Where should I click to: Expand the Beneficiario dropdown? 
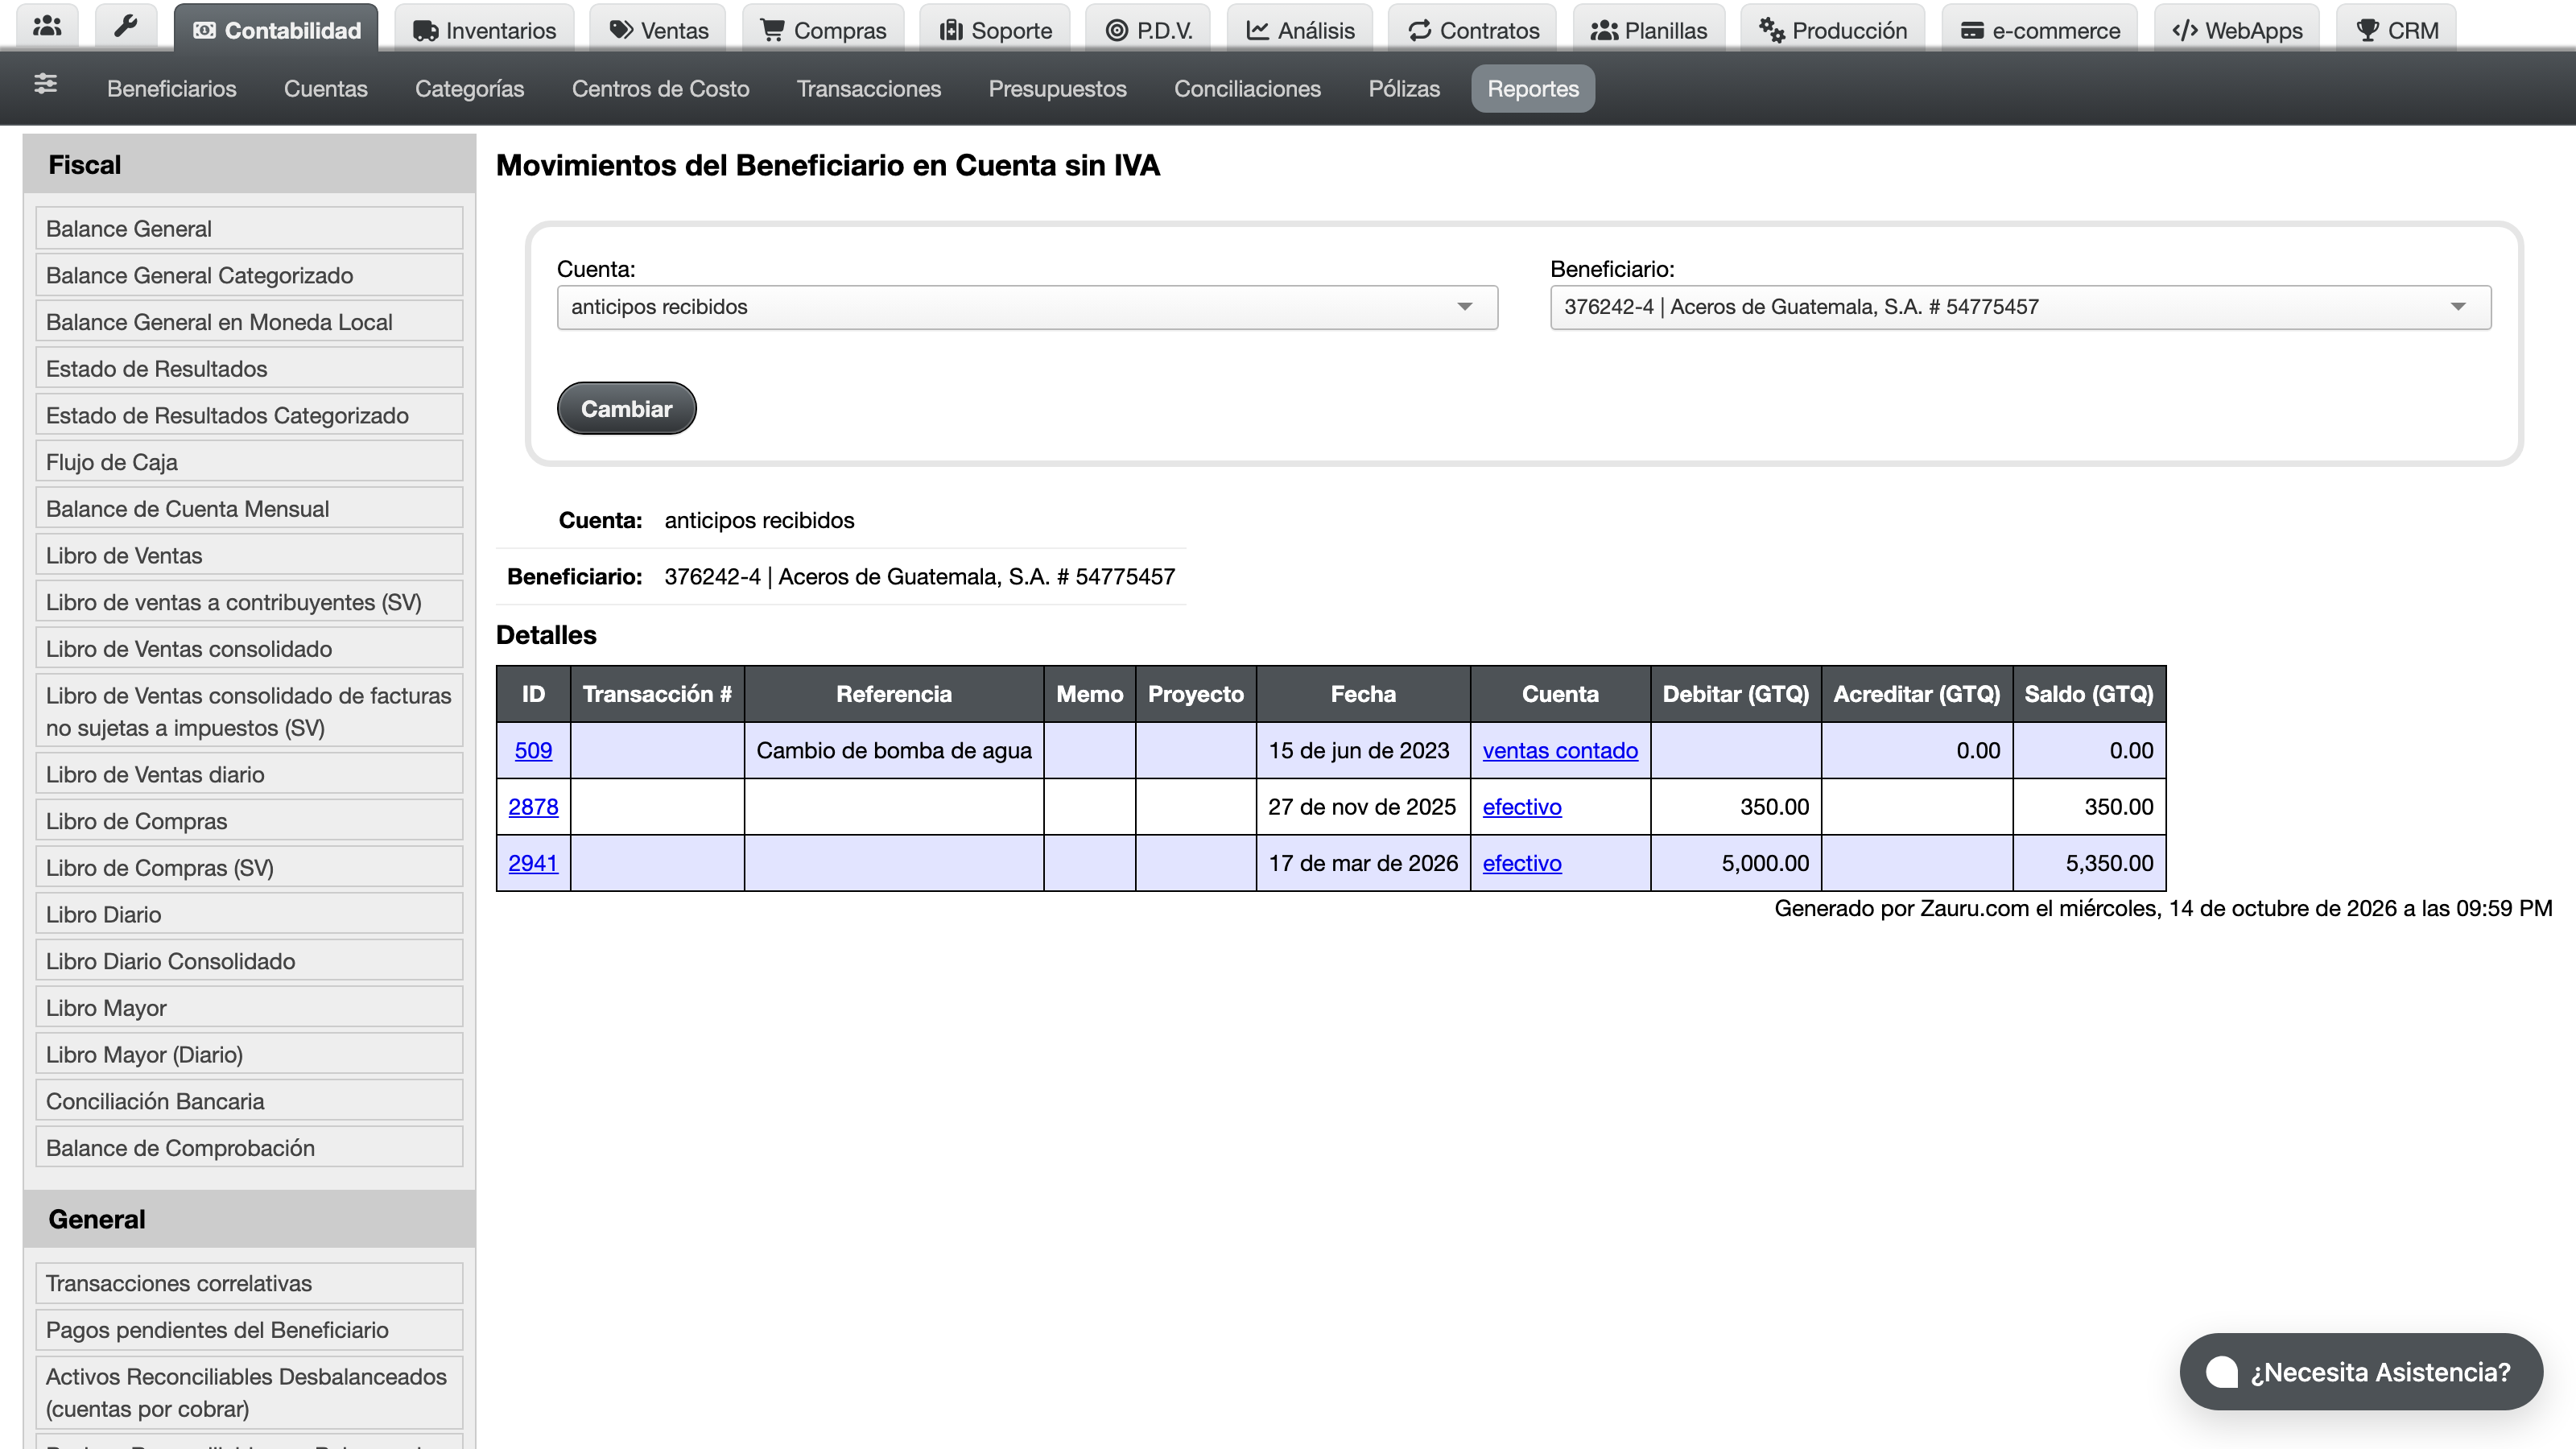click(x=2020, y=307)
